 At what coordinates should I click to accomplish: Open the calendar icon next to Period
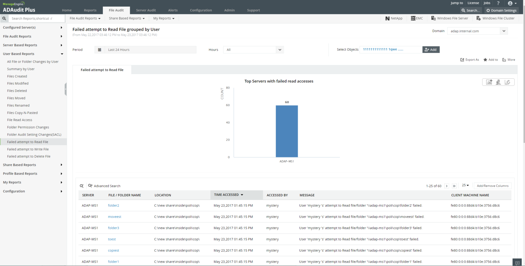point(100,50)
